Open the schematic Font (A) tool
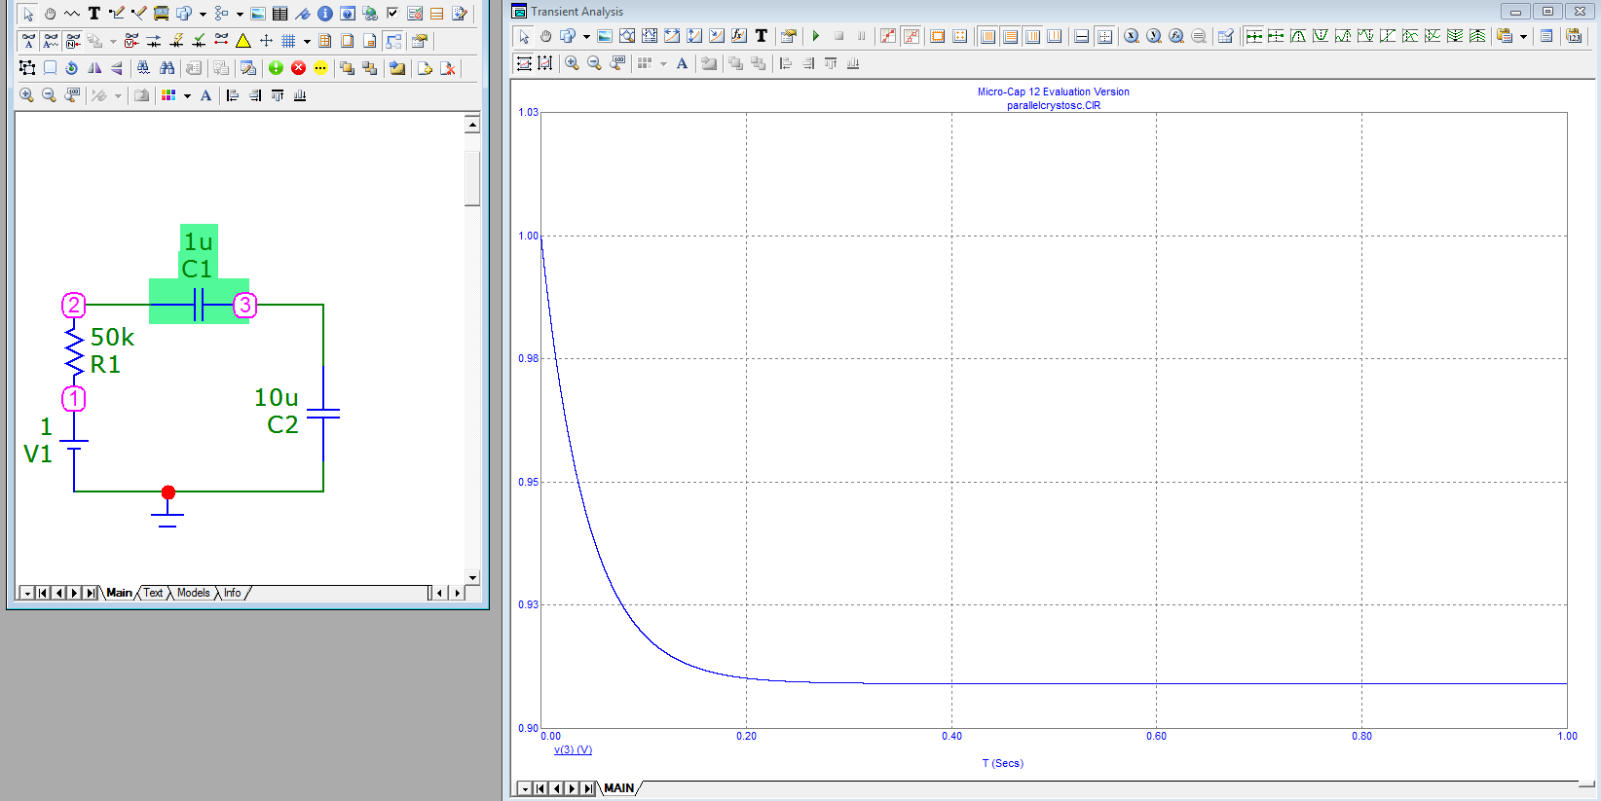The image size is (1601, 801). pyautogui.click(x=205, y=95)
